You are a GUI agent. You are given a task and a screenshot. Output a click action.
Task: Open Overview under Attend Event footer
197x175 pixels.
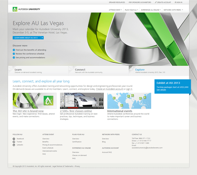coord(46,139)
